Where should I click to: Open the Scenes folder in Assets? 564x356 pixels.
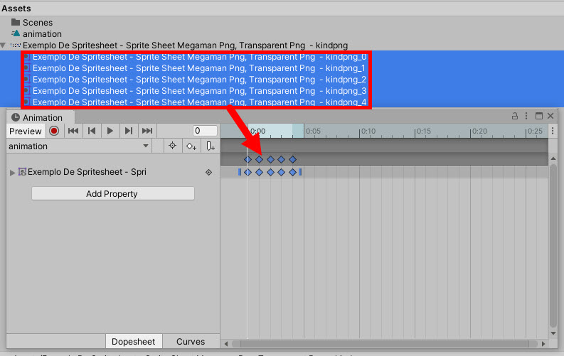click(x=32, y=23)
